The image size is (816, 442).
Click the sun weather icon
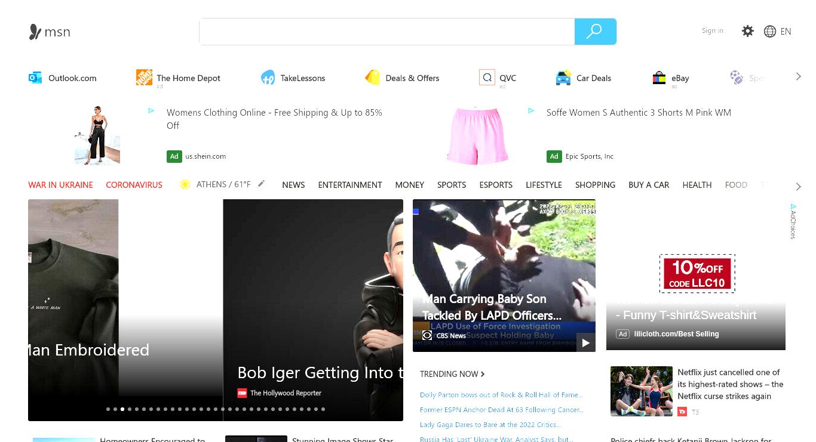185,184
